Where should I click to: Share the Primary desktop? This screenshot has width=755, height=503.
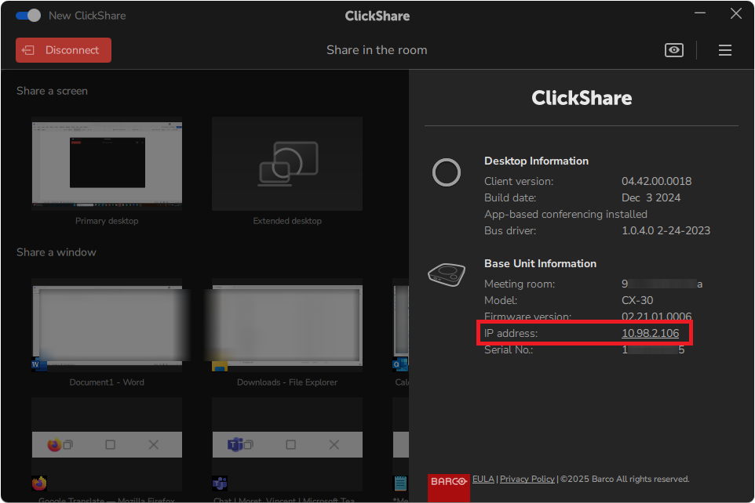[107, 164]
